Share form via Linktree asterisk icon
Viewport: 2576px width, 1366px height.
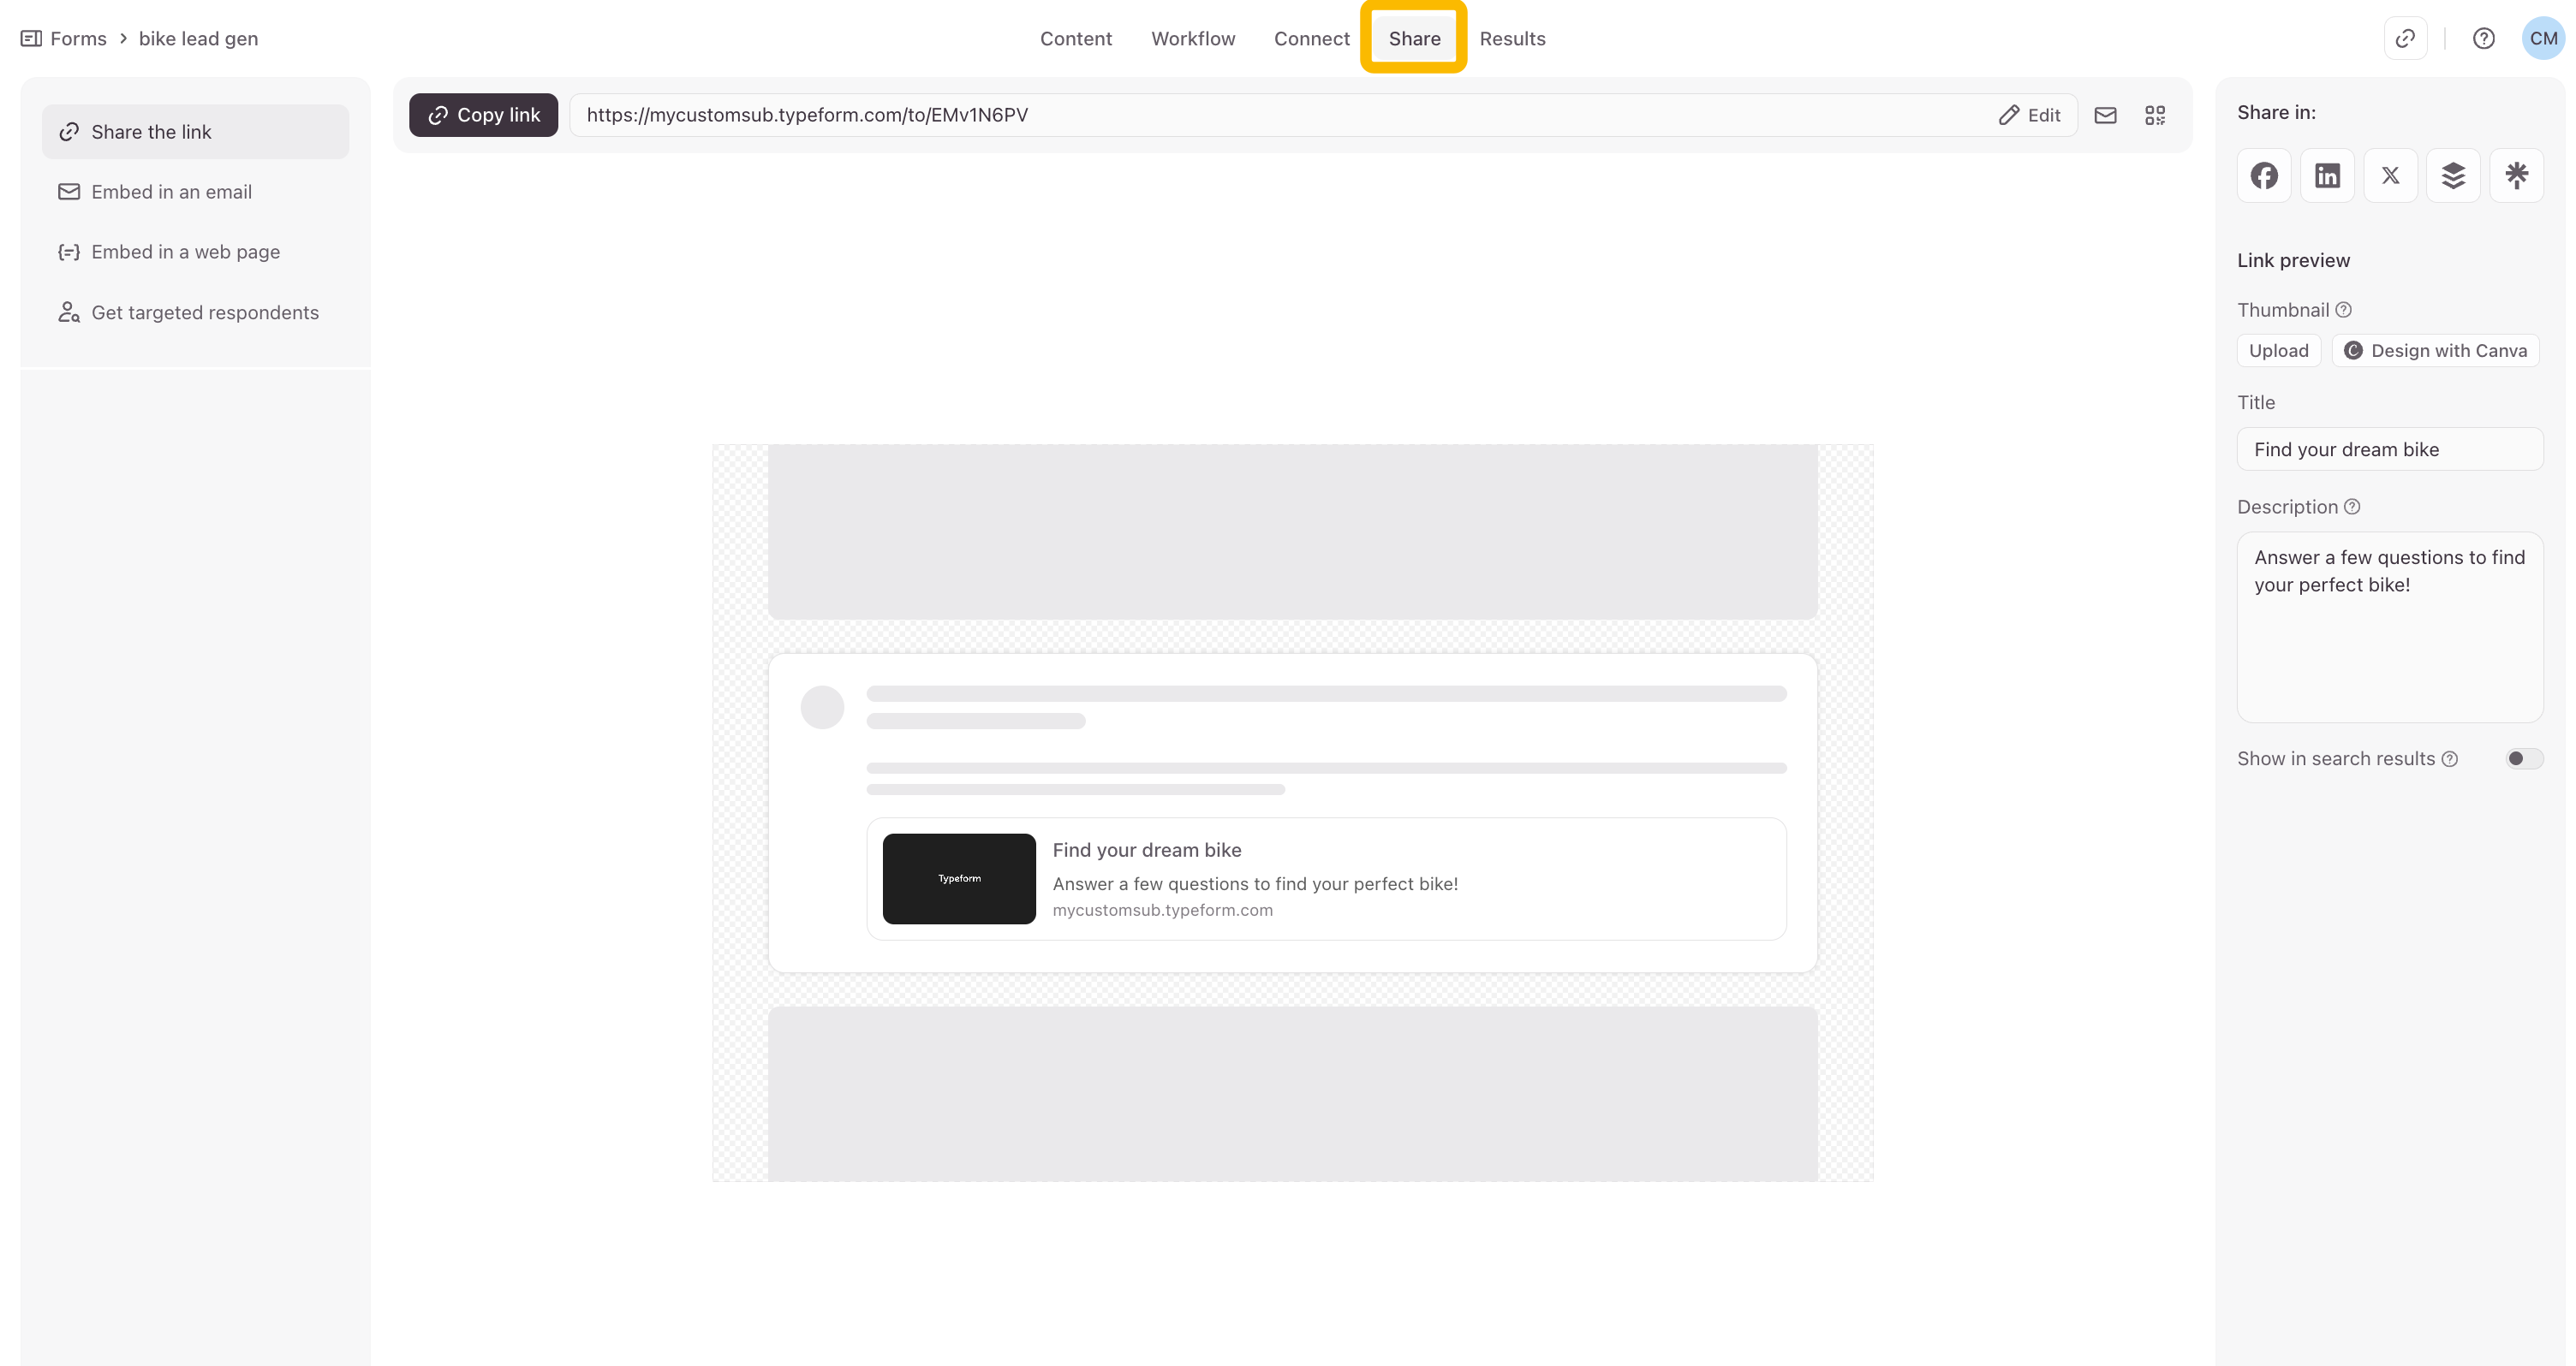pos(2516,175)
